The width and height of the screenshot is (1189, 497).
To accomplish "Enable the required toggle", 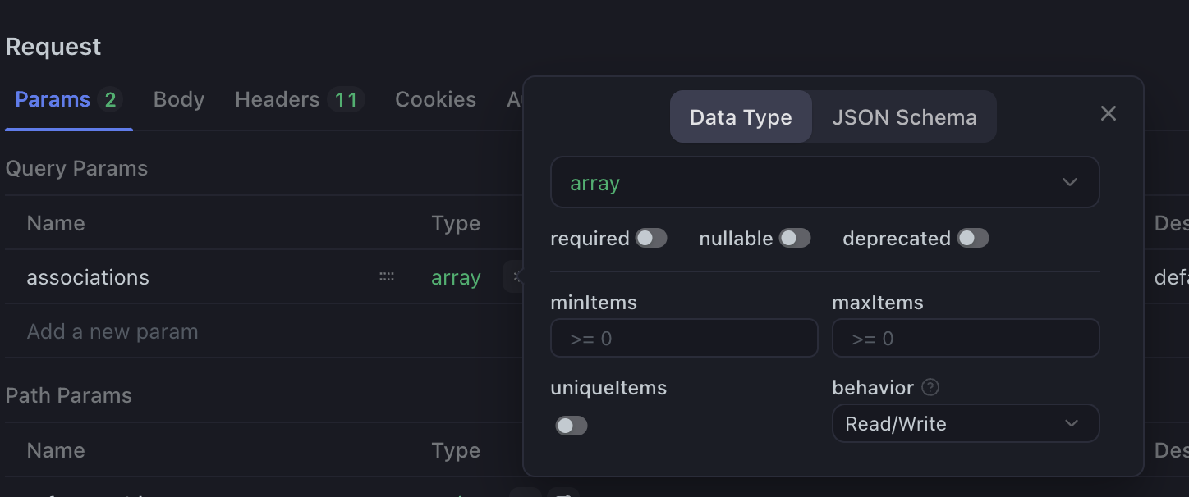I will [x=651, y=239].
